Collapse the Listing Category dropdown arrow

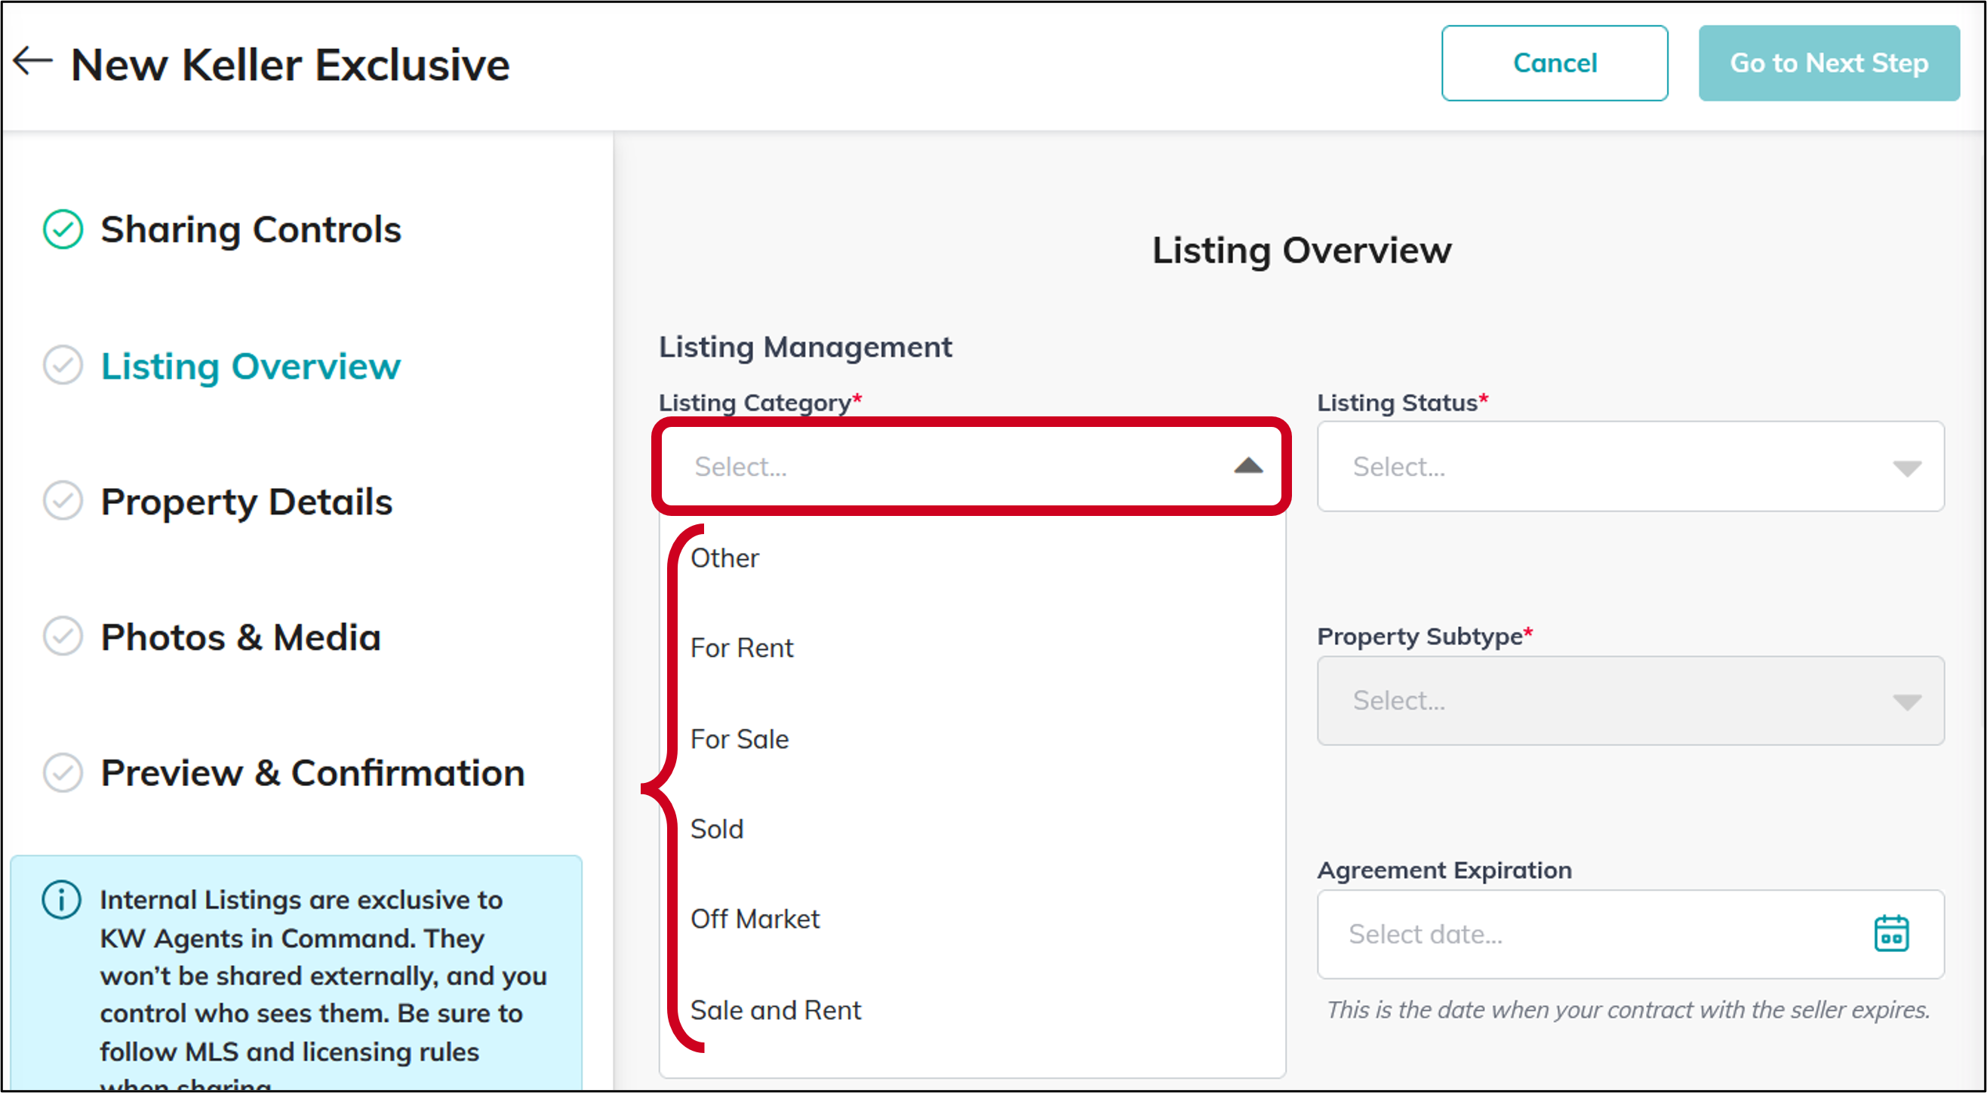[x=1248, y=465]
